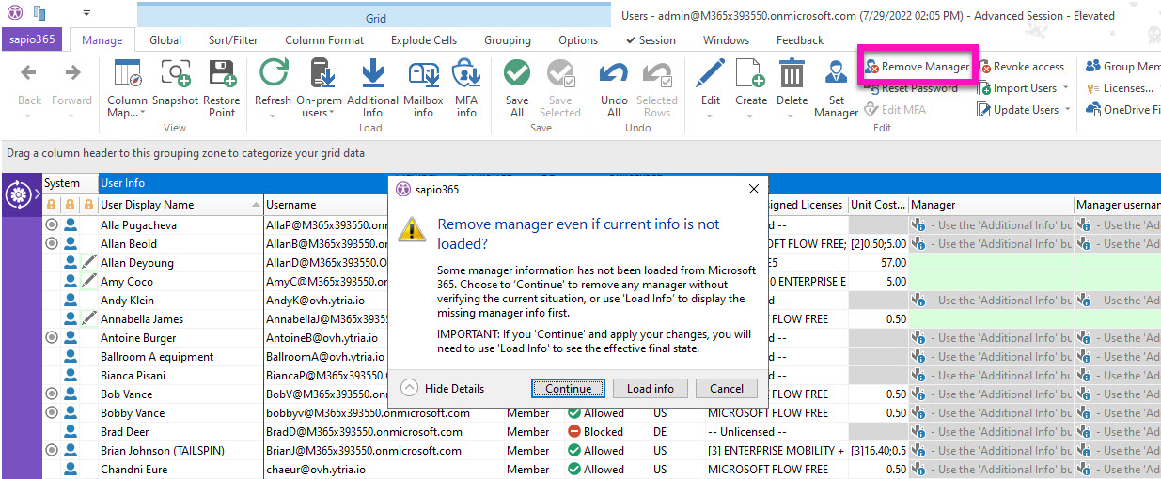Click the Username column header
This screenshot has height=479, width=1161.
click(x=326, y=204)
